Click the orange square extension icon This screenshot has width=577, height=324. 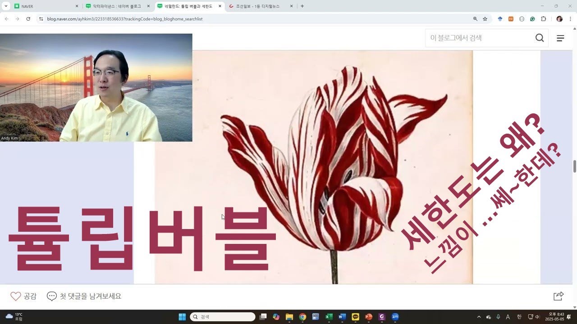click(x=511, y=19)
